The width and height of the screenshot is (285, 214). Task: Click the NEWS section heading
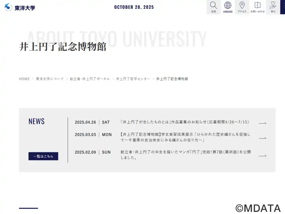coord(36,121)
